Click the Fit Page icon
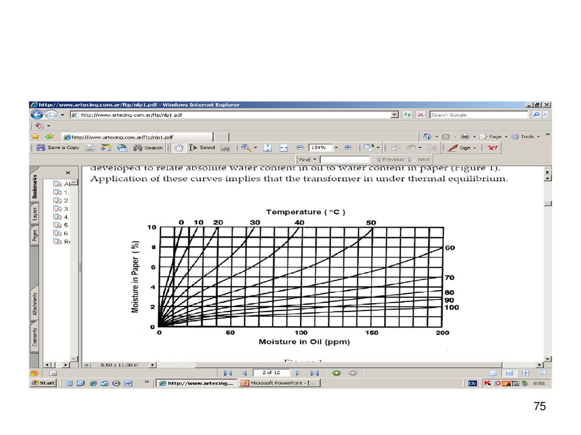The width and height of the screenshot is (581, 435). pyautogui.click(x=268, y=148)
